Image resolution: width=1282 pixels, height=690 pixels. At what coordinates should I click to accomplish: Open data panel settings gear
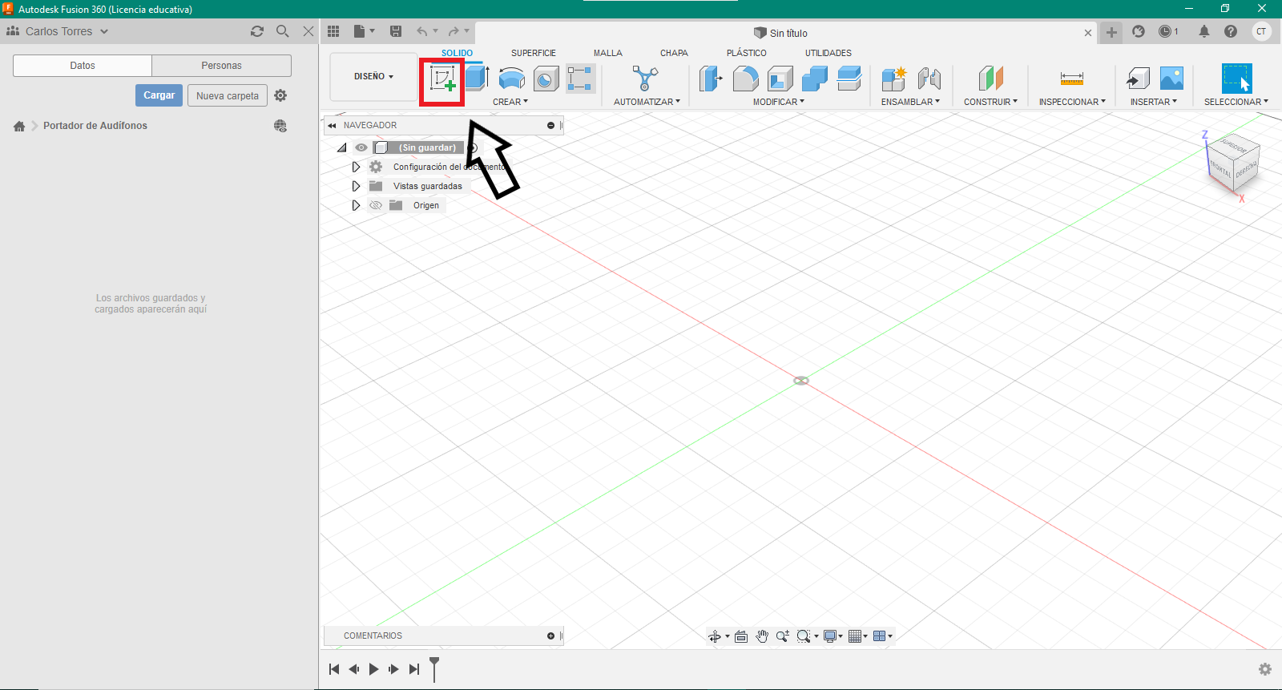pyautogui.click(x=280, y=95)
